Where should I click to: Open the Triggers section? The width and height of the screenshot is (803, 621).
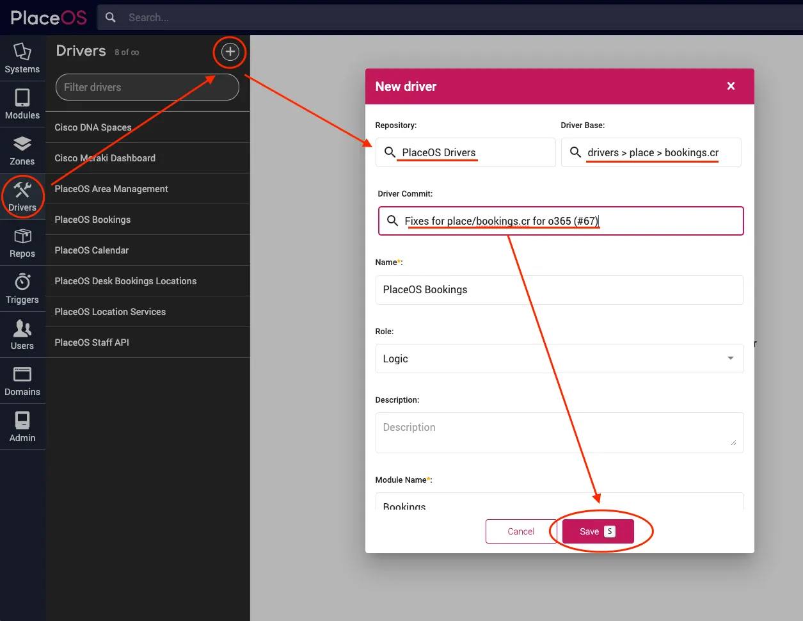point(22,288)
